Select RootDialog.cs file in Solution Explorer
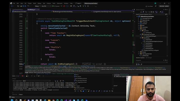This screenshot has width=180, height=101. 149,43
